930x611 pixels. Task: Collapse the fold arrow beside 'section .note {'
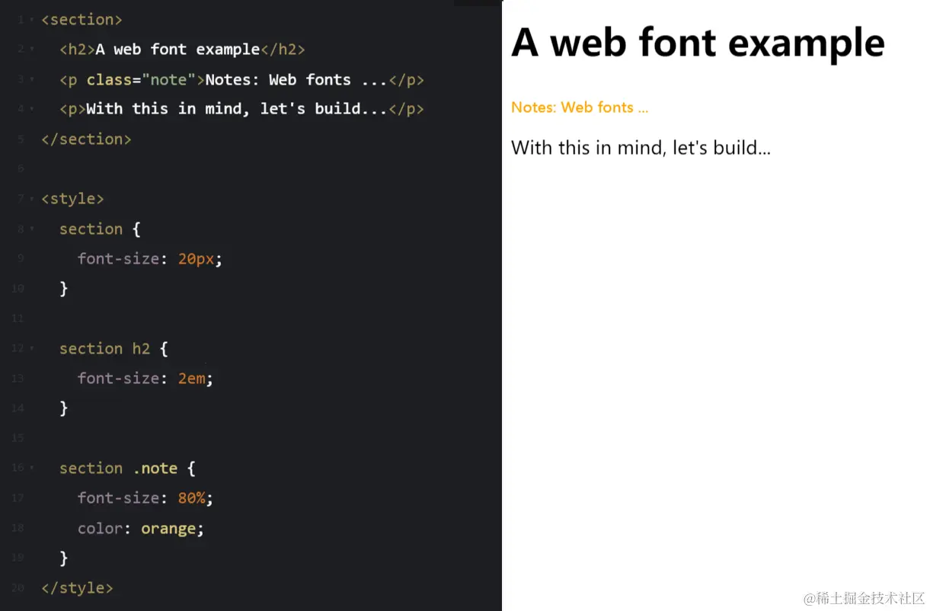(31, 468)
